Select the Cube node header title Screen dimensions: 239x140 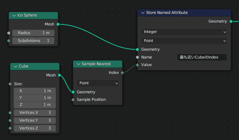(23, 66)
